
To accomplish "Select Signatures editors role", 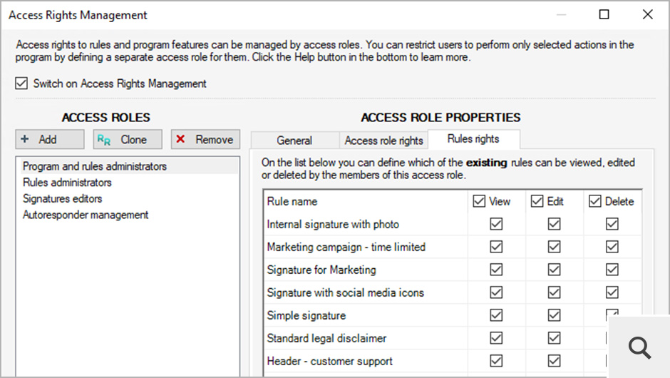I will pos(63,198).
